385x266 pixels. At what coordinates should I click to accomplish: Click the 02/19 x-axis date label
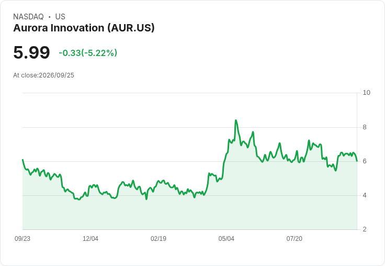coord(158,239)
